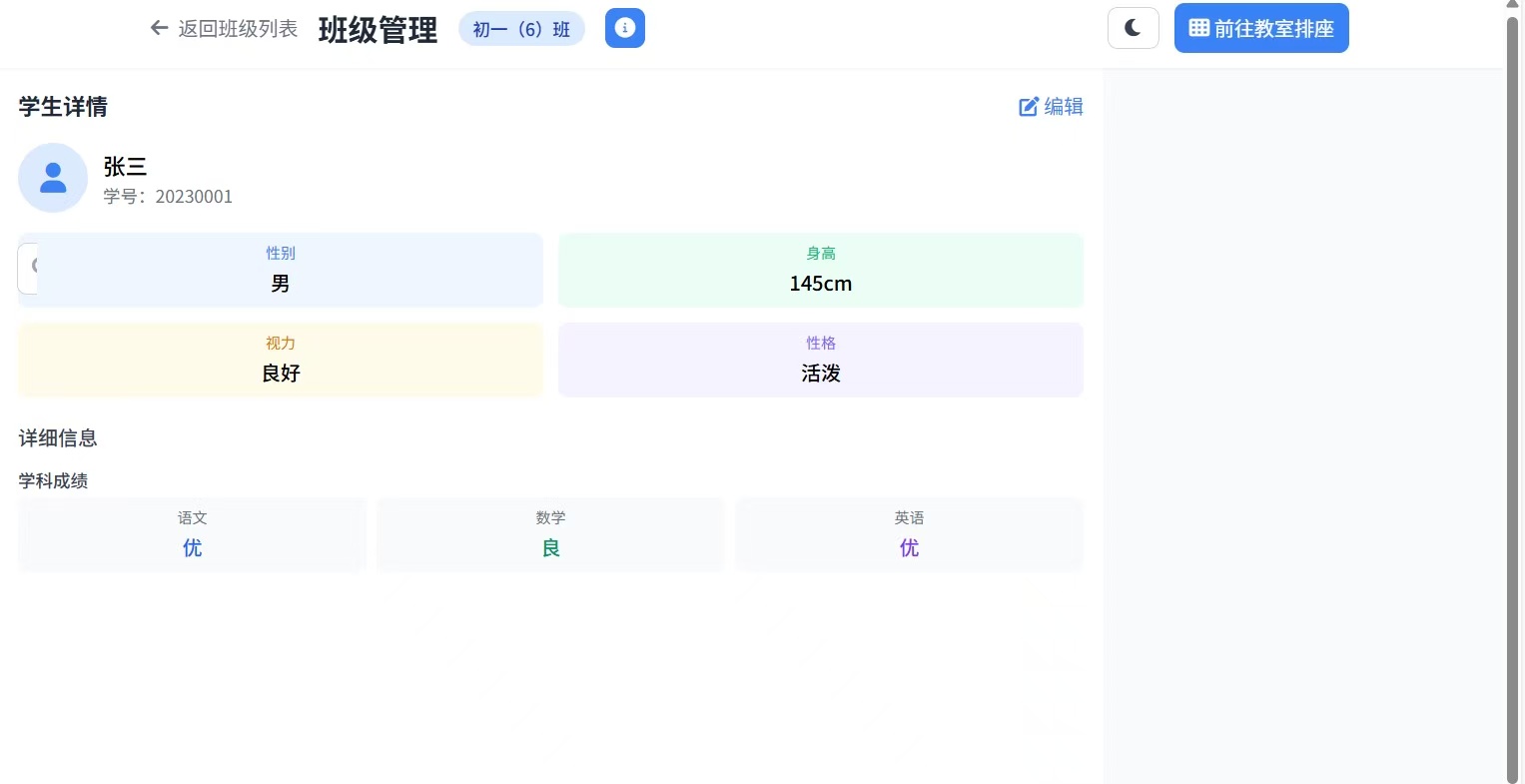The image size is (1525, 784).
Task: Select the 初一（6）班 class badge
Action: click(520, 28)
